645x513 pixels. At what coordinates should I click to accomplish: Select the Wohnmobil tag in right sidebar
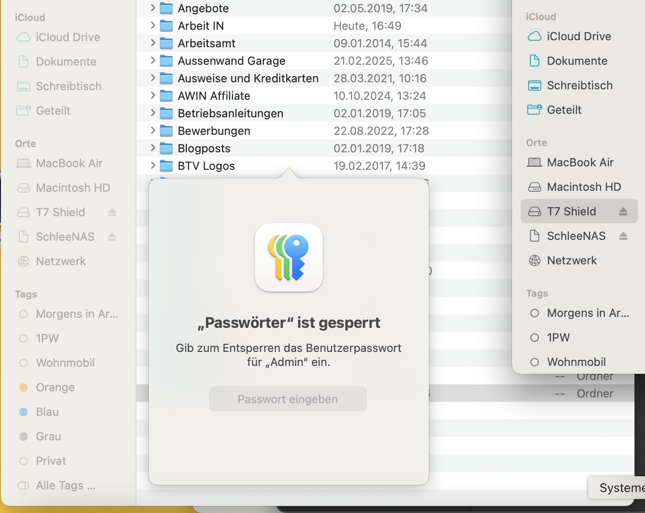(x=568, y=362)
